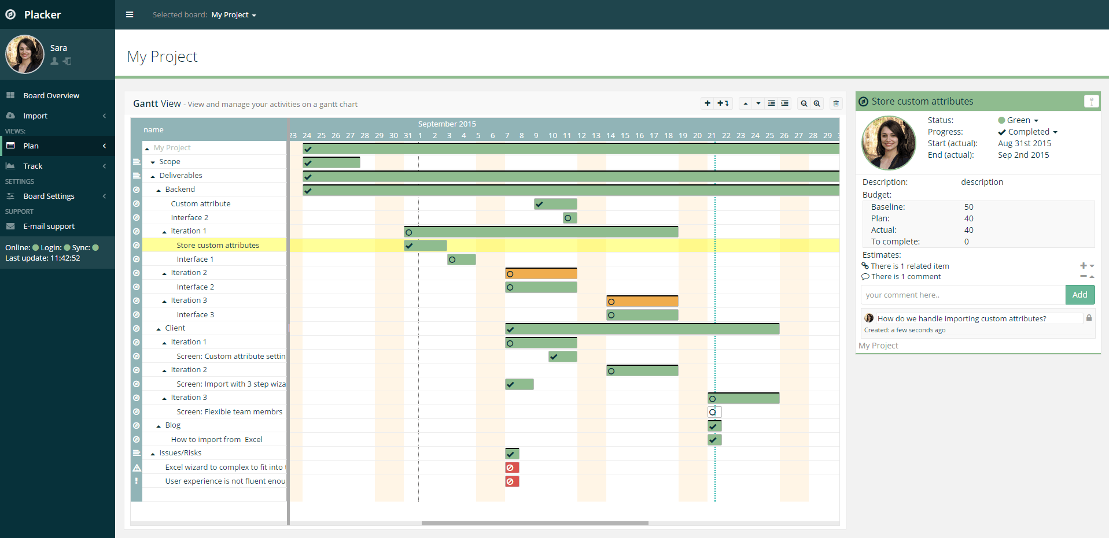Open the sidebar hamburger menu

(x=130, y=14)
